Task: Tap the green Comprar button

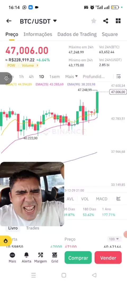Action: (78, 258)
